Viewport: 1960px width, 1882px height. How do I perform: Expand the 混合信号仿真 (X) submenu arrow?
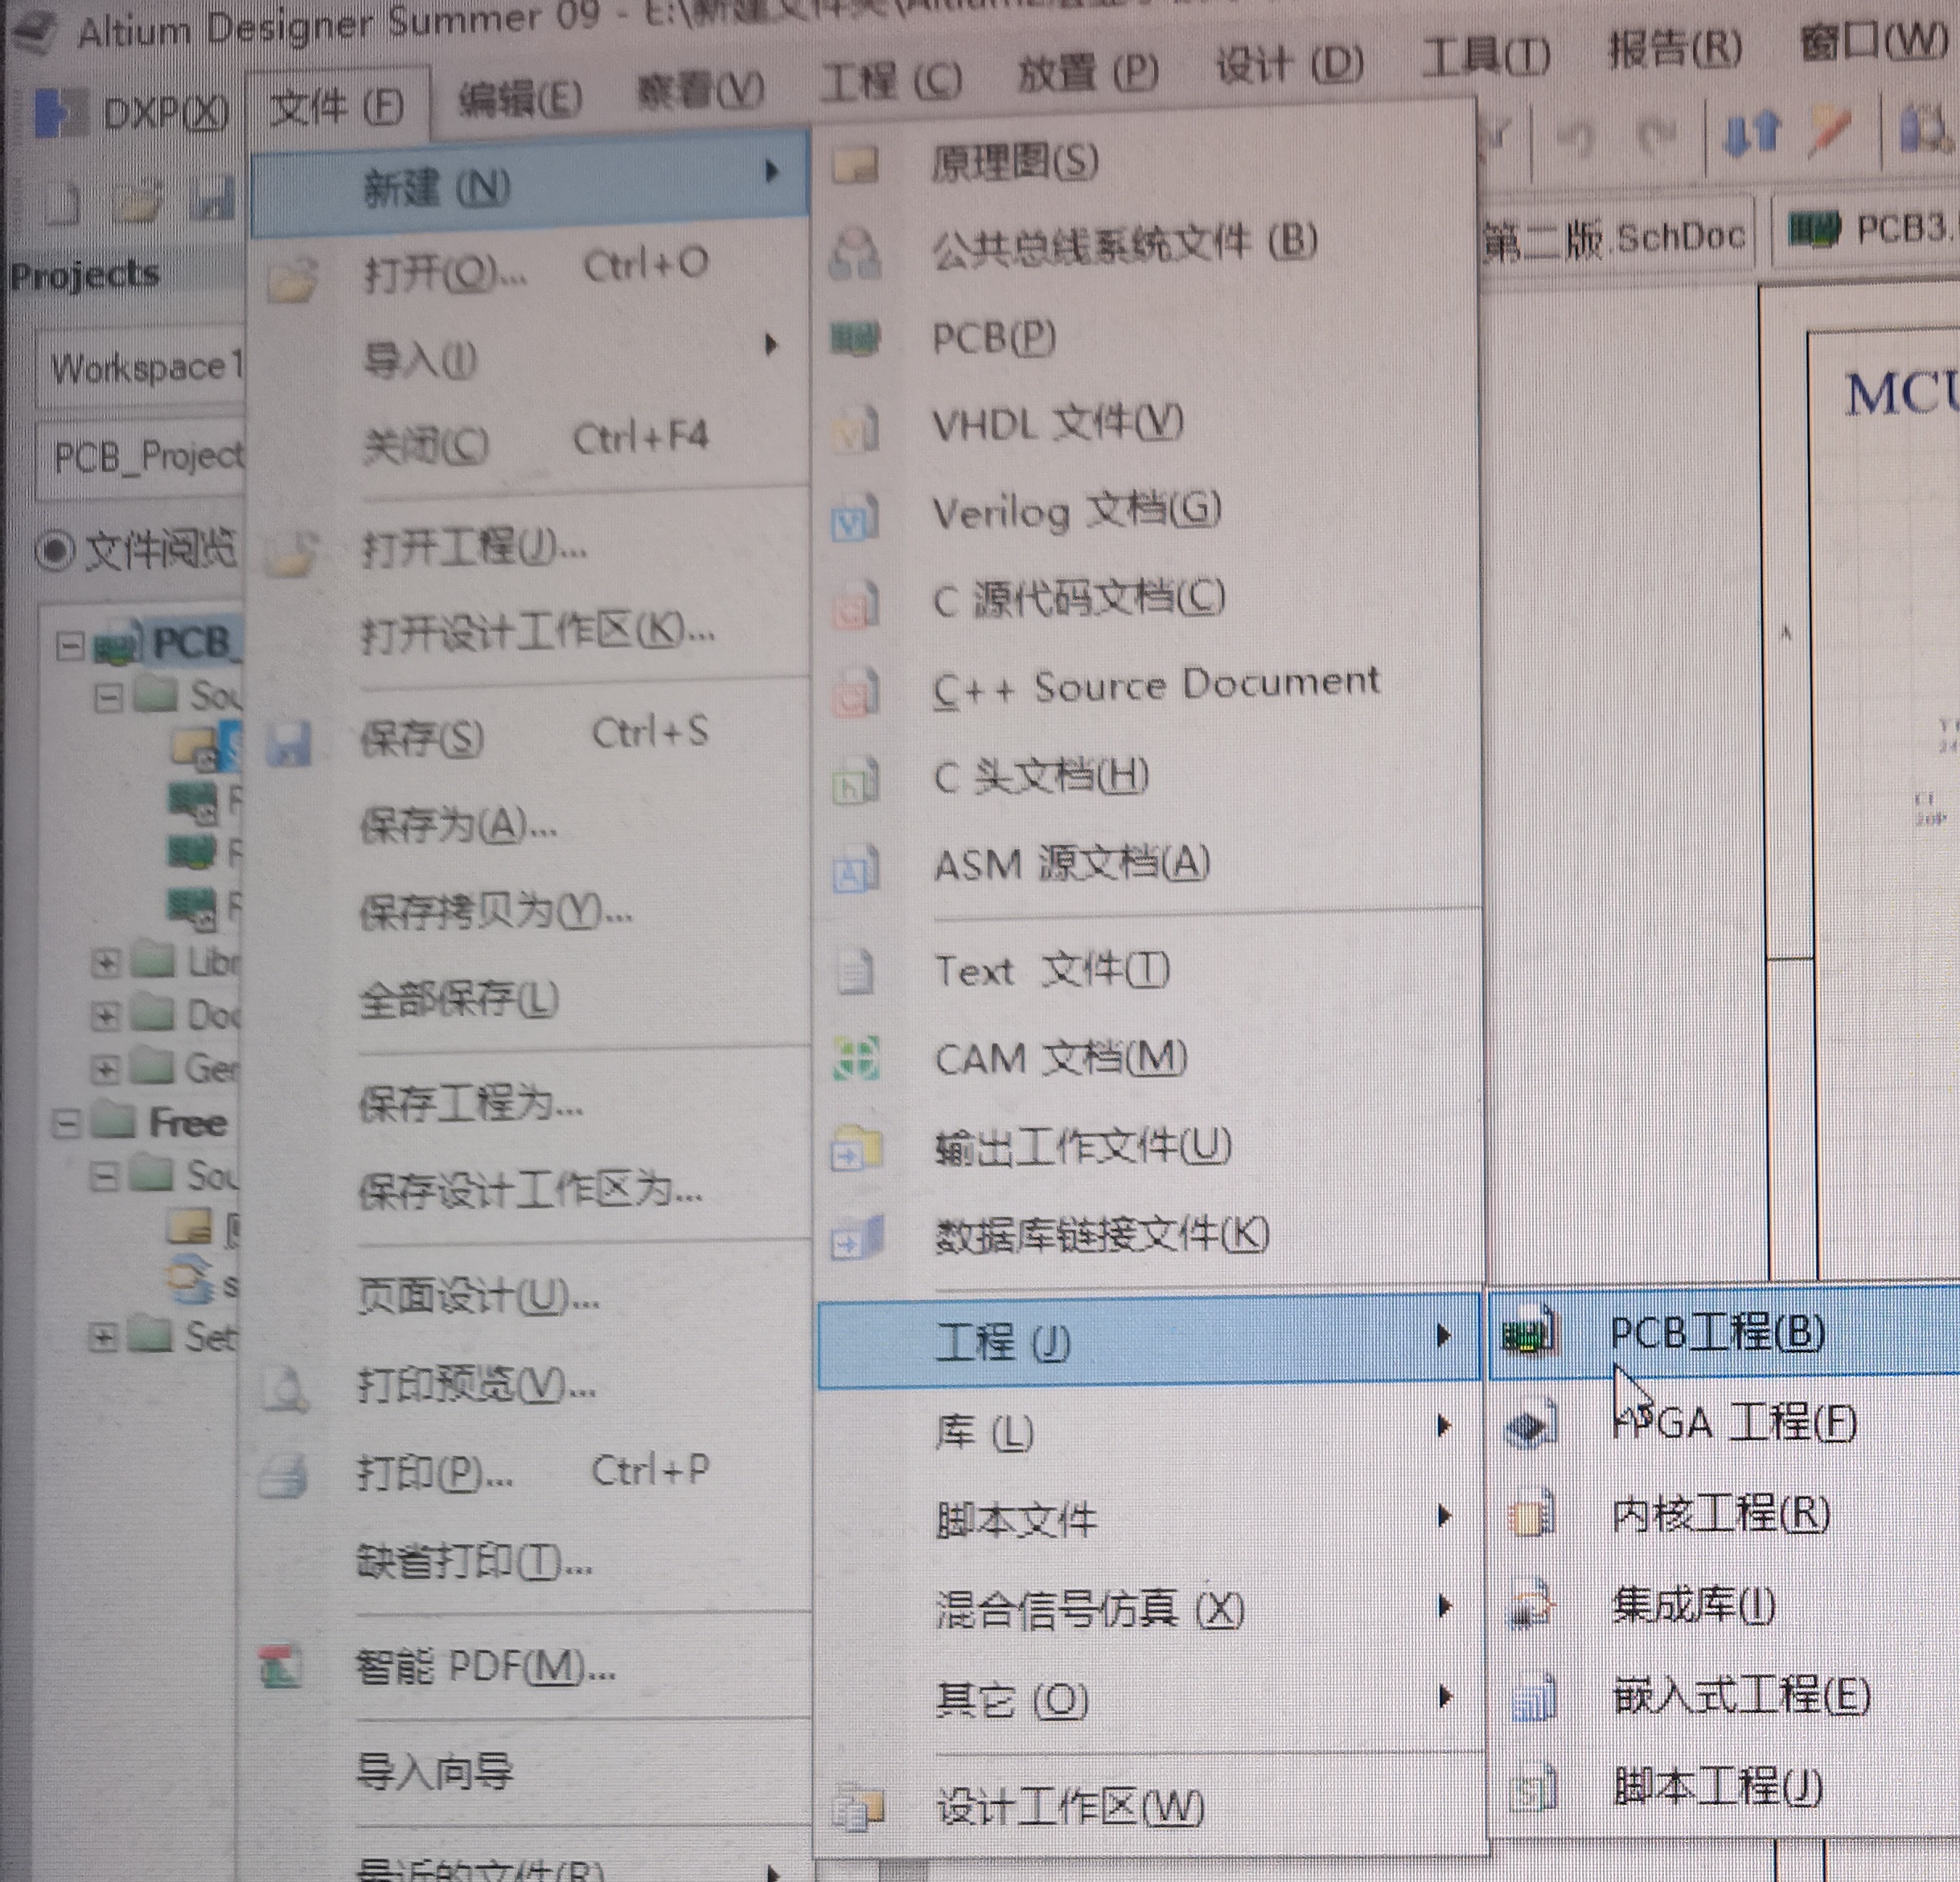tap(1443, 1606)
